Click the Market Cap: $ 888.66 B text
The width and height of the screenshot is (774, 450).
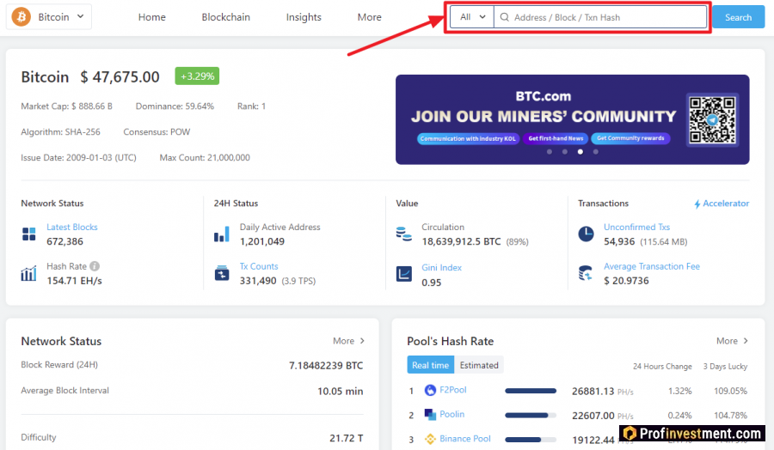66,106
